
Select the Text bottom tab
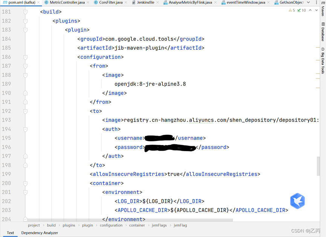click(x=11, y=232)
